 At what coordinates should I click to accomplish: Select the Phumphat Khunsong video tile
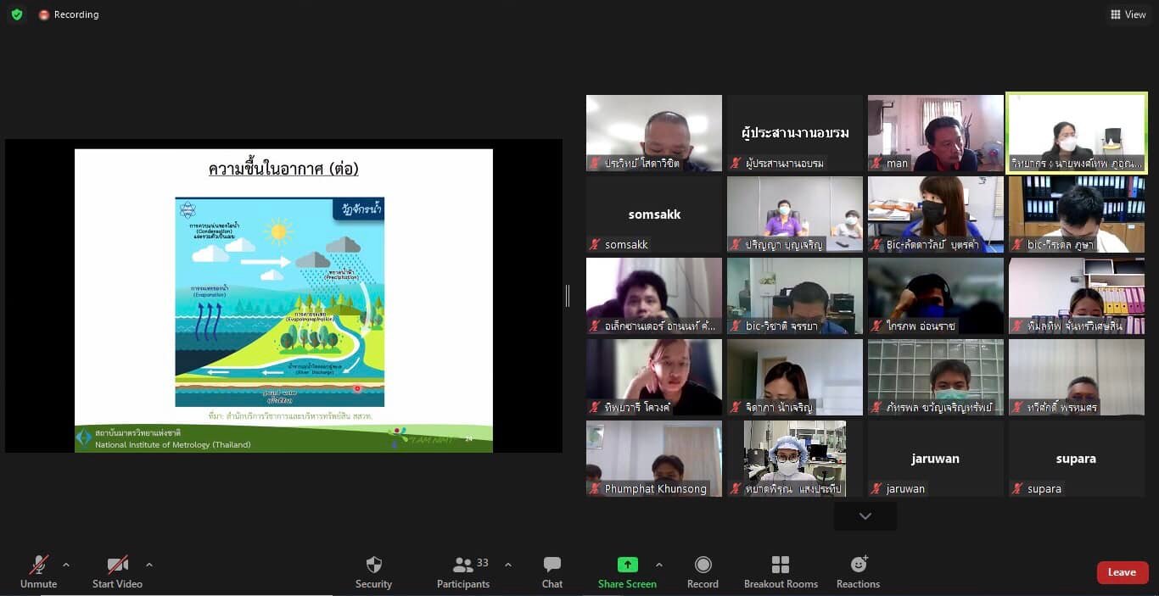click(653, 458)
